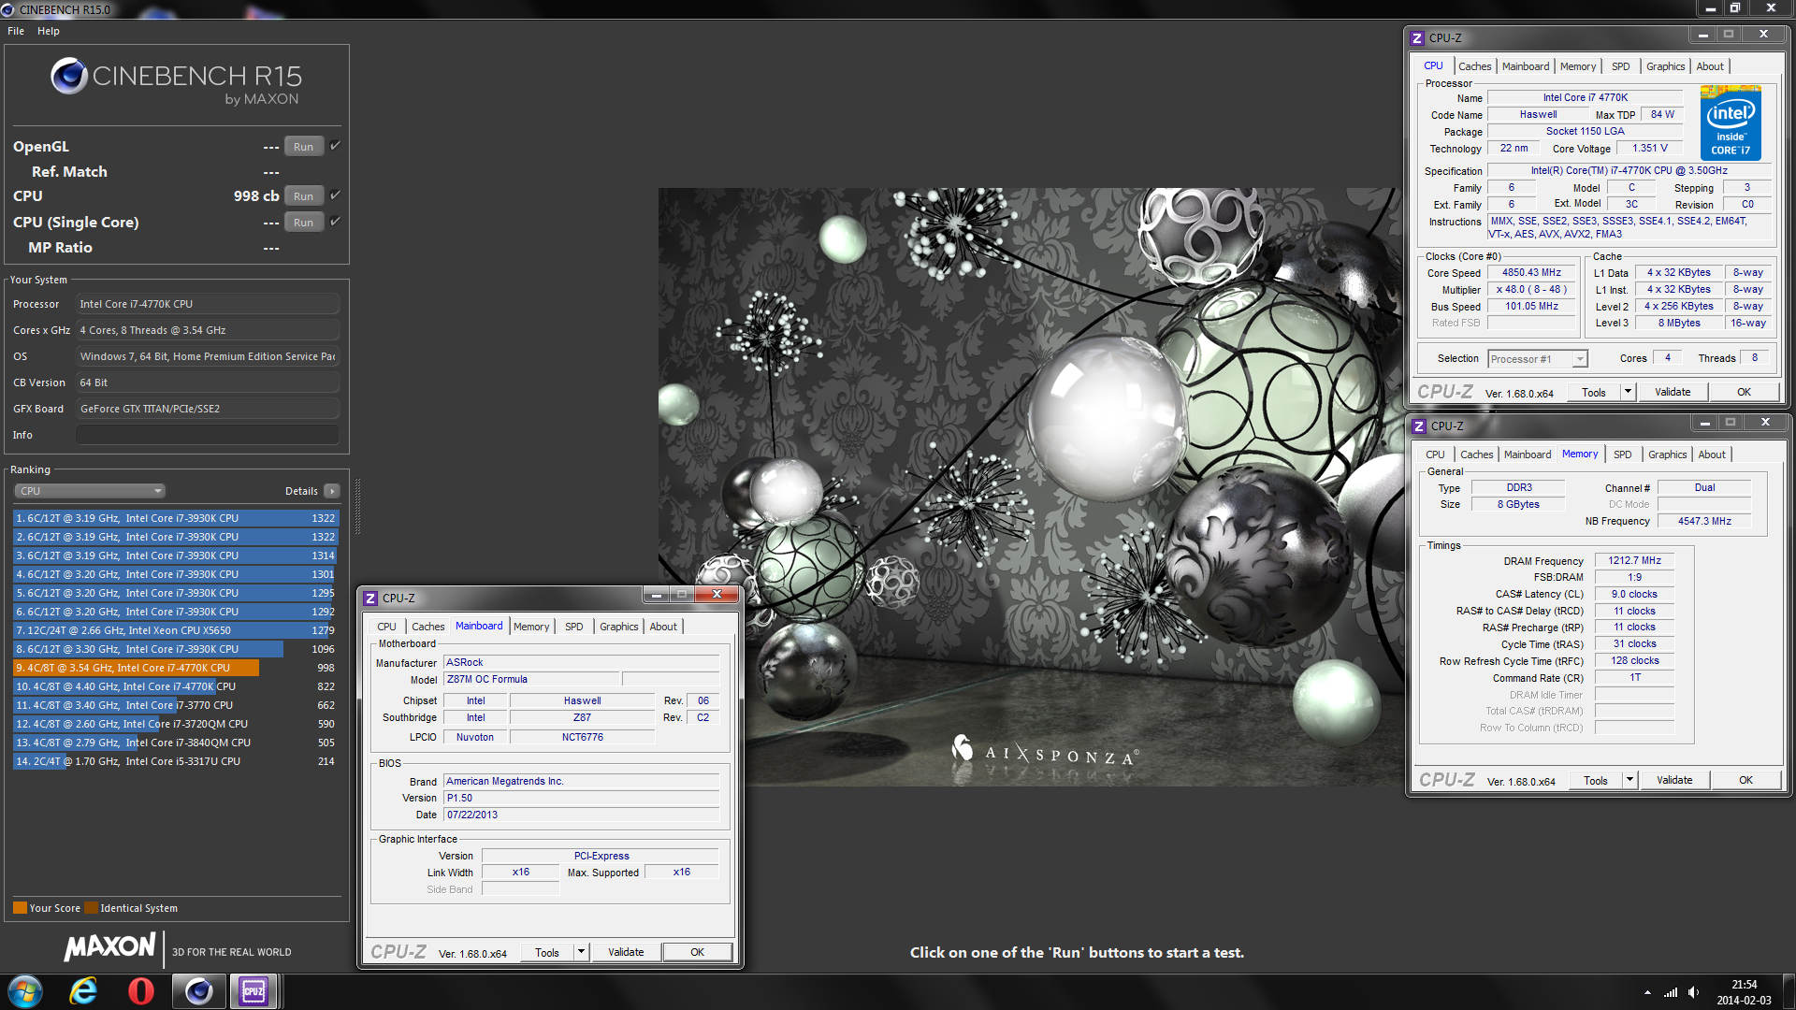1796x1010 pixels.
Task: Click DRAM Frequency value 1212.7 MHz
Action: pos(1634,561)
